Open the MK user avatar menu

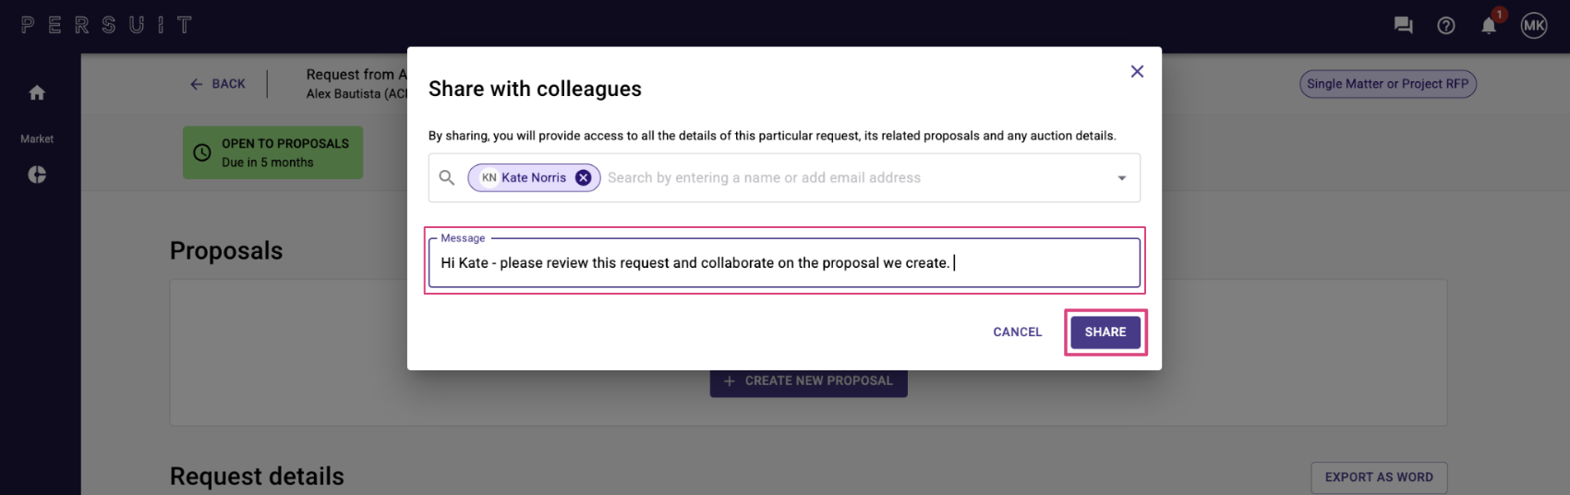click(x=1534, y=26)
